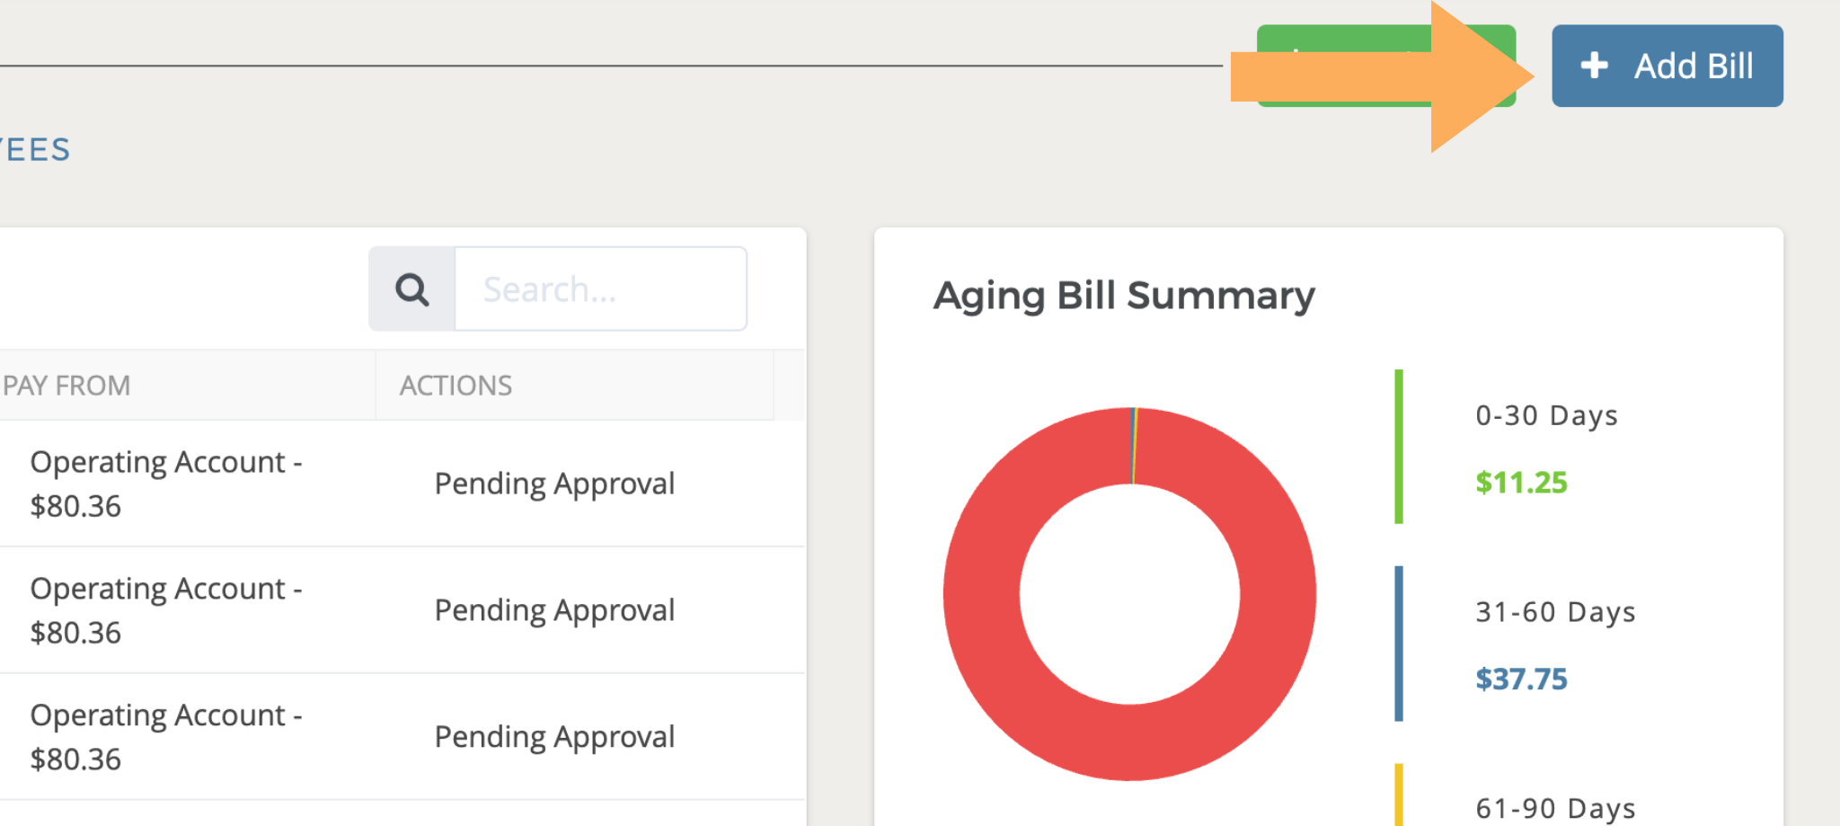Open the partially visible EES tab

coord(36,149)
